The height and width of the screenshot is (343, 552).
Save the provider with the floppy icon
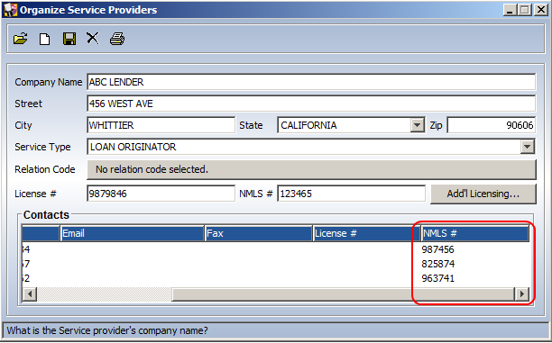(69, 39)
